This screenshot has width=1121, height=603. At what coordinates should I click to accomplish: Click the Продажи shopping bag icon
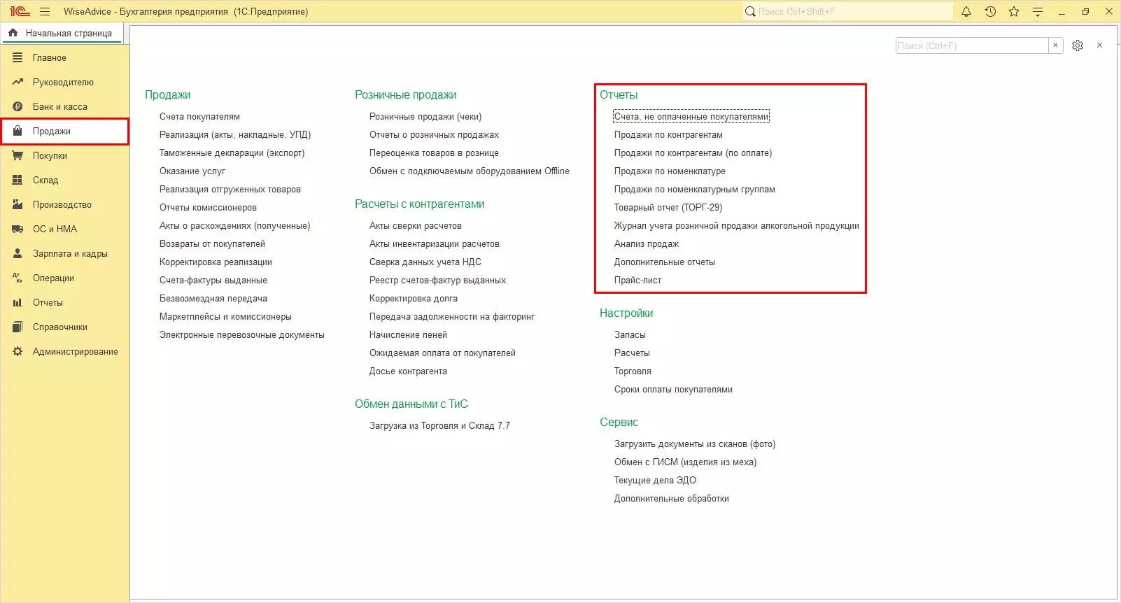pyautogui.click(x=17, y=131)
